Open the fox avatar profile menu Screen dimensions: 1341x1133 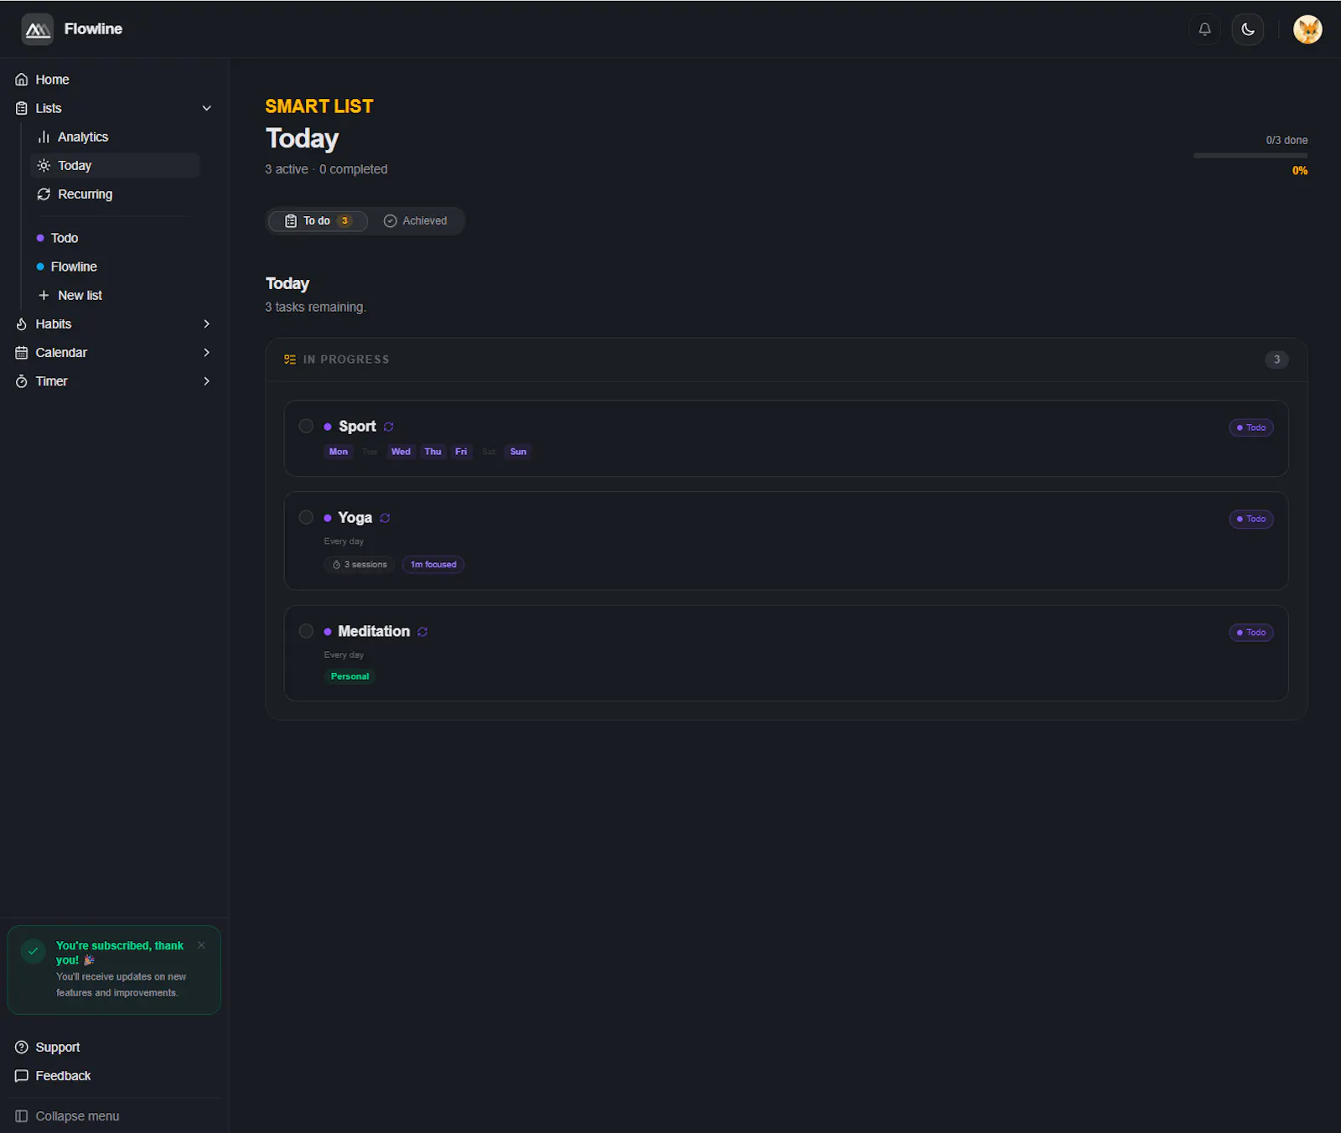pos(1307,29)
